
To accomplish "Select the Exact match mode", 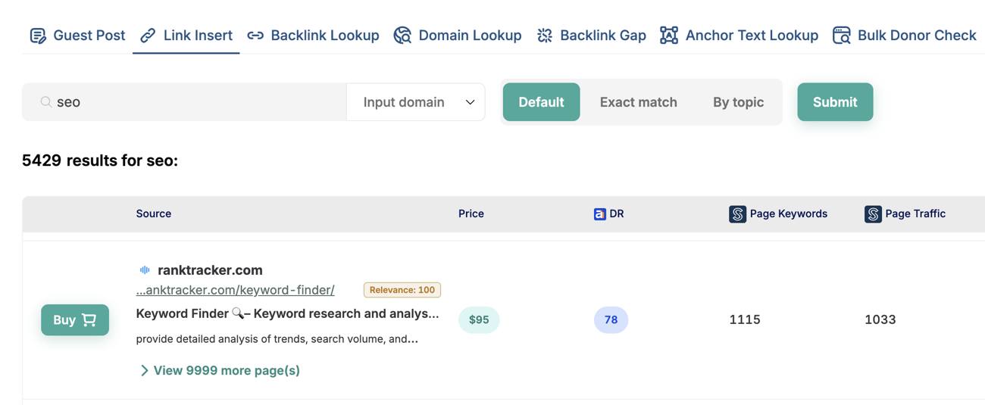I will [638, 102].
